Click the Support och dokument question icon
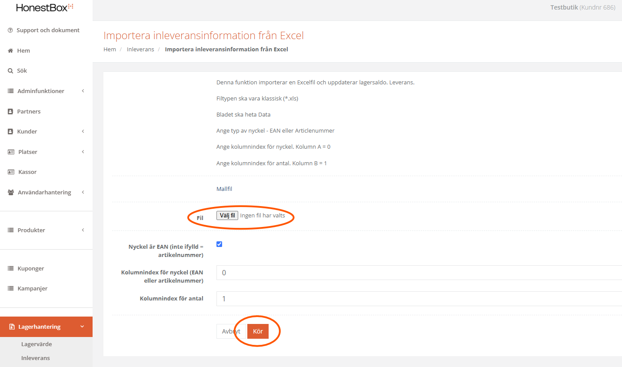The image size is (622, 367). coord(10,30)
